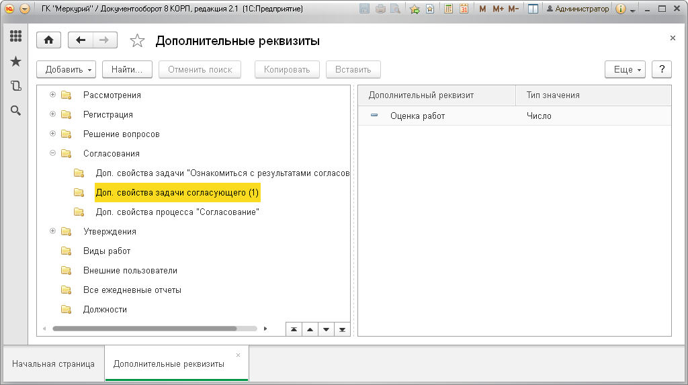Add page to favorites star outline
The height and width of the screenshot is (385, 688).
[x=137, y=41]
